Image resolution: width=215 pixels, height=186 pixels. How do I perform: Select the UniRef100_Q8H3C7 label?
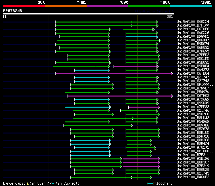[x=193, y=162]
